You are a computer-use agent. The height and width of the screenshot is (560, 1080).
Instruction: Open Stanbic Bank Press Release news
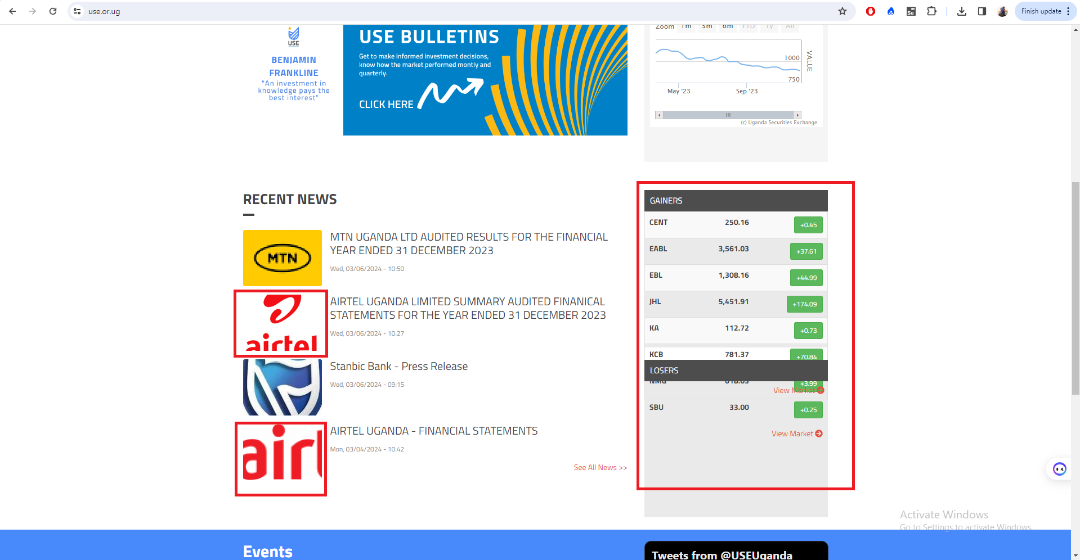pyautogui.click(x=399, y=367)
